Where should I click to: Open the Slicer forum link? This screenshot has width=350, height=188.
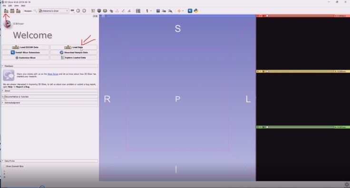[53, 74]
